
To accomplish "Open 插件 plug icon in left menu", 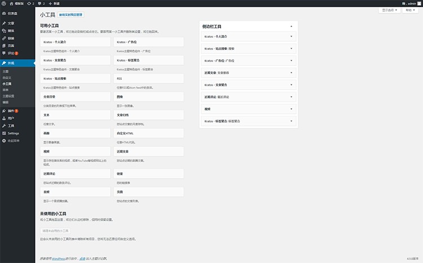I will pos(4,111).
